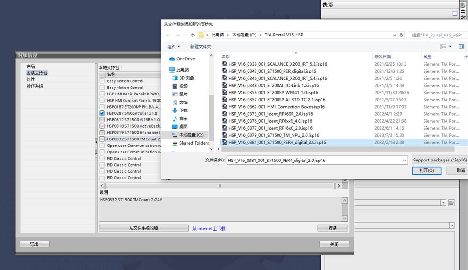Click 打开(O) button
Image resolution: width=468 pixels, height=270 pixels.
[427, 171]
